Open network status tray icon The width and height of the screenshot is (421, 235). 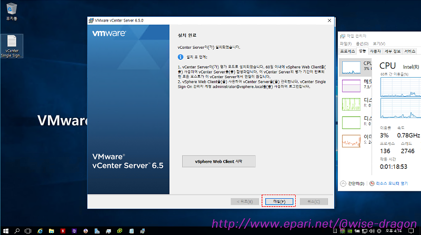point(364,231)
